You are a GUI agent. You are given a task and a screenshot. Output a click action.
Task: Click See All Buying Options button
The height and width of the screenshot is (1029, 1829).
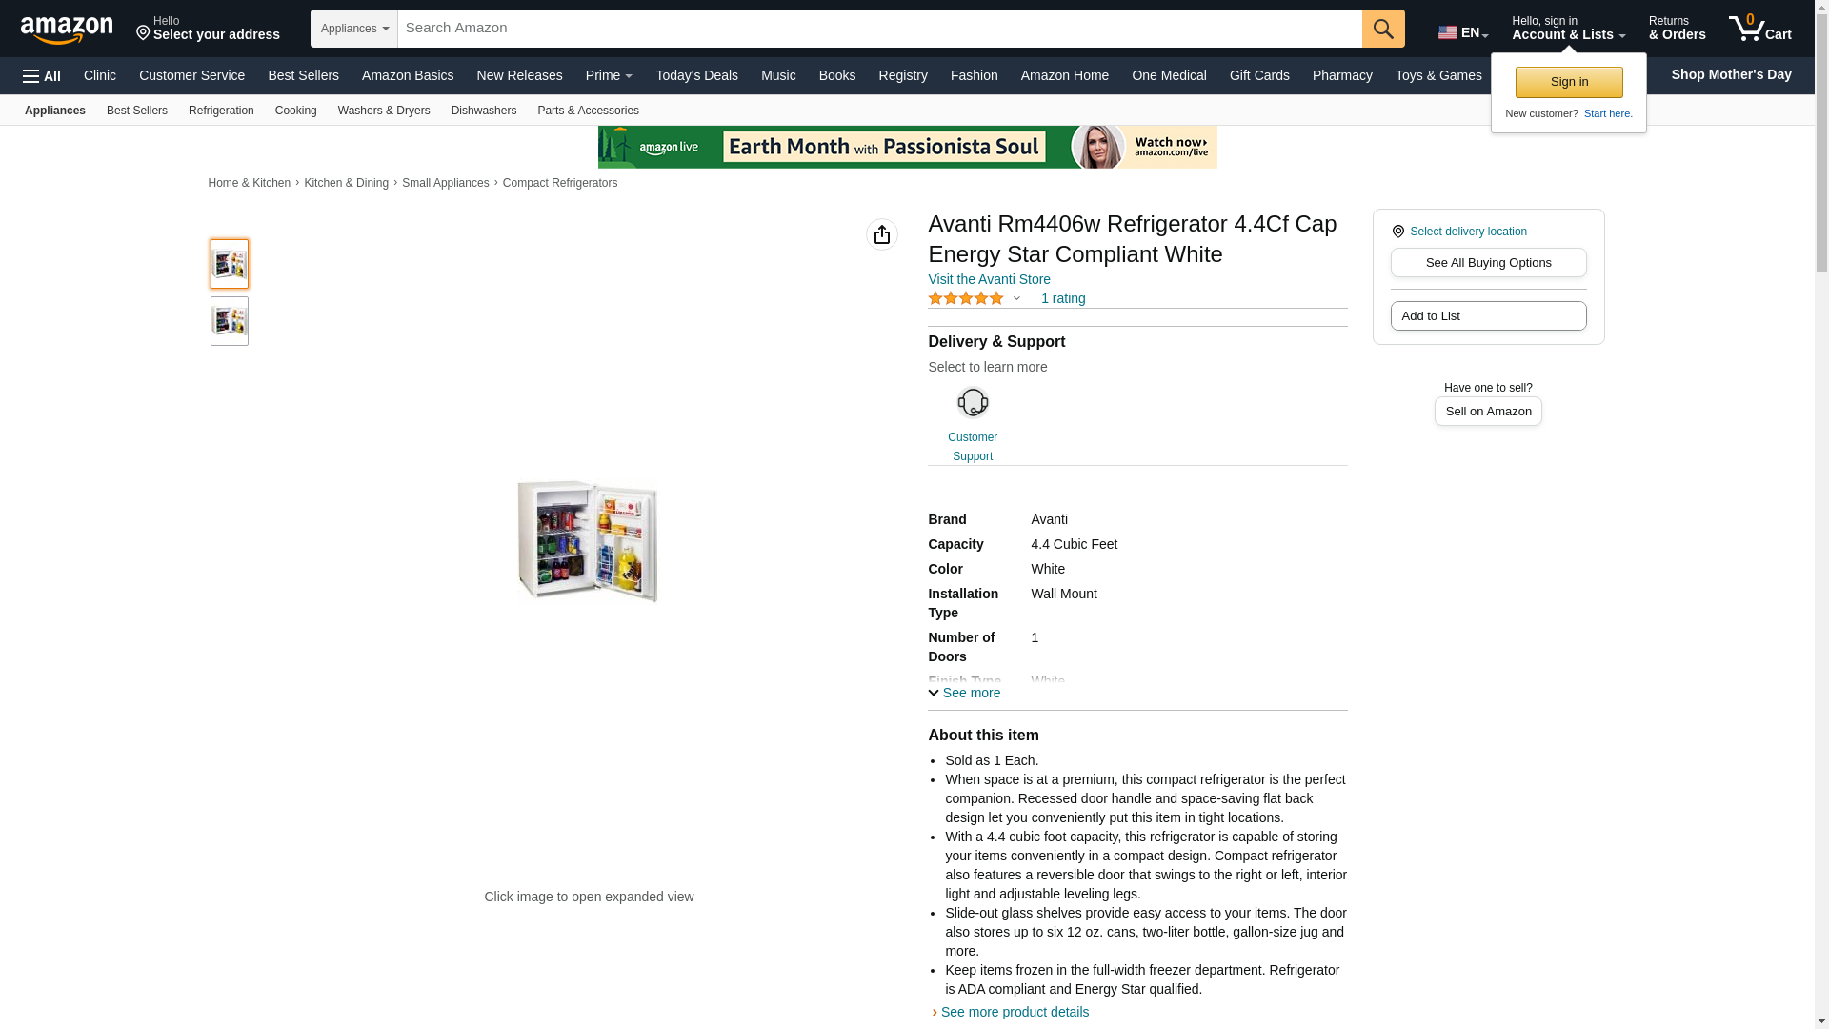(x=1488, y=263)
